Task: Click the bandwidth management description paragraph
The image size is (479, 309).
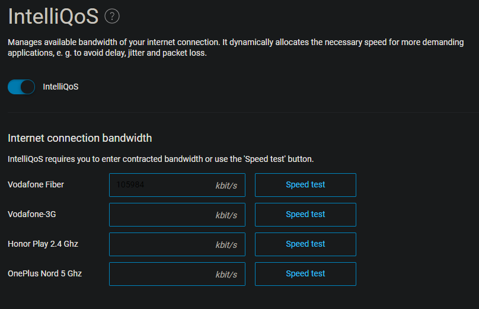Action: 235,47
